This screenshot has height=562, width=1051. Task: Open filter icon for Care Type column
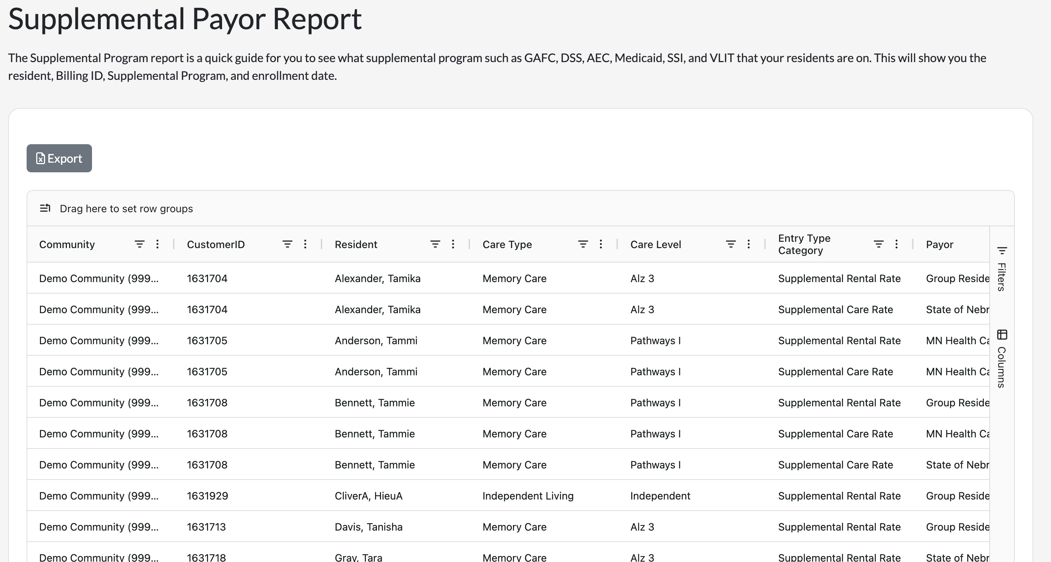click(583, 244)
